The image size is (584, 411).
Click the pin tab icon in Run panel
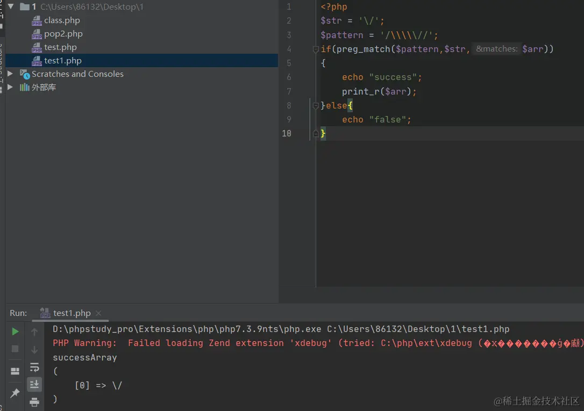(x=15, y=392)
